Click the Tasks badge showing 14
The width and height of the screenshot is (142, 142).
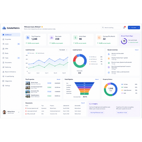coord(19,58)
